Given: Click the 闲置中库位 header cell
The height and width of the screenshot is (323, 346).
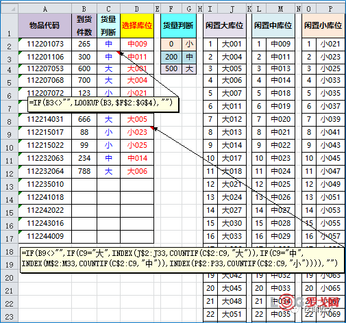Looking at the screenshot, I should coord(273,25).
